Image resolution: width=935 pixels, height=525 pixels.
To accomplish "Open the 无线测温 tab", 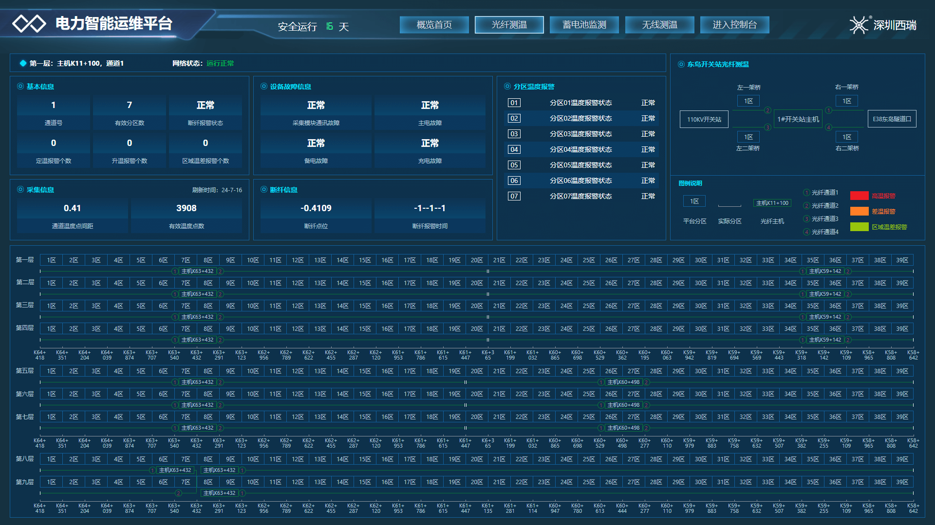I will (659, 25).
